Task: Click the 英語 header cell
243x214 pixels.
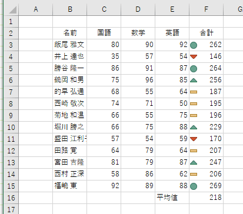Action: pos(172,33)
